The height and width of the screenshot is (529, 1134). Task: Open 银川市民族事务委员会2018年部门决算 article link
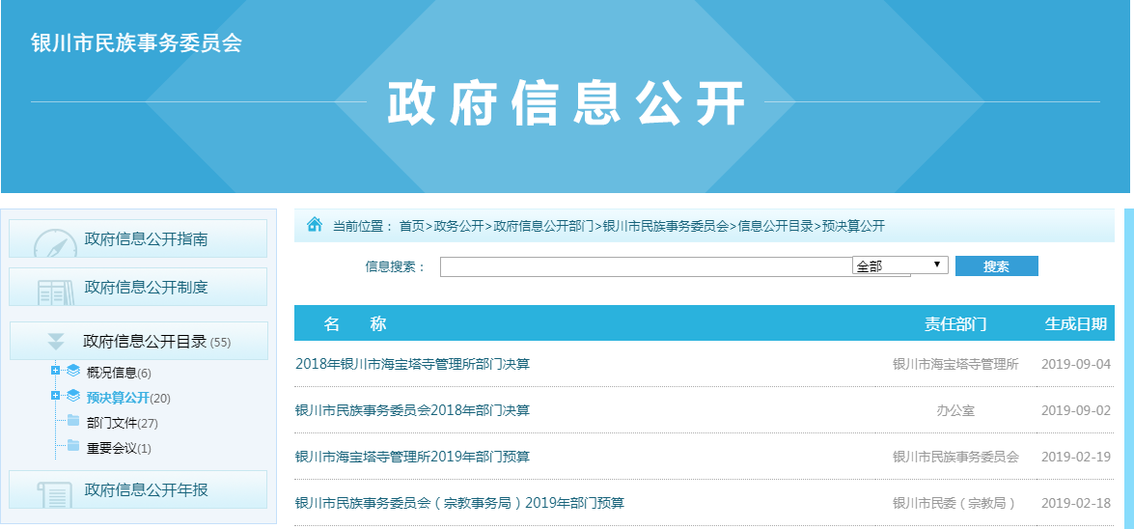412,410
